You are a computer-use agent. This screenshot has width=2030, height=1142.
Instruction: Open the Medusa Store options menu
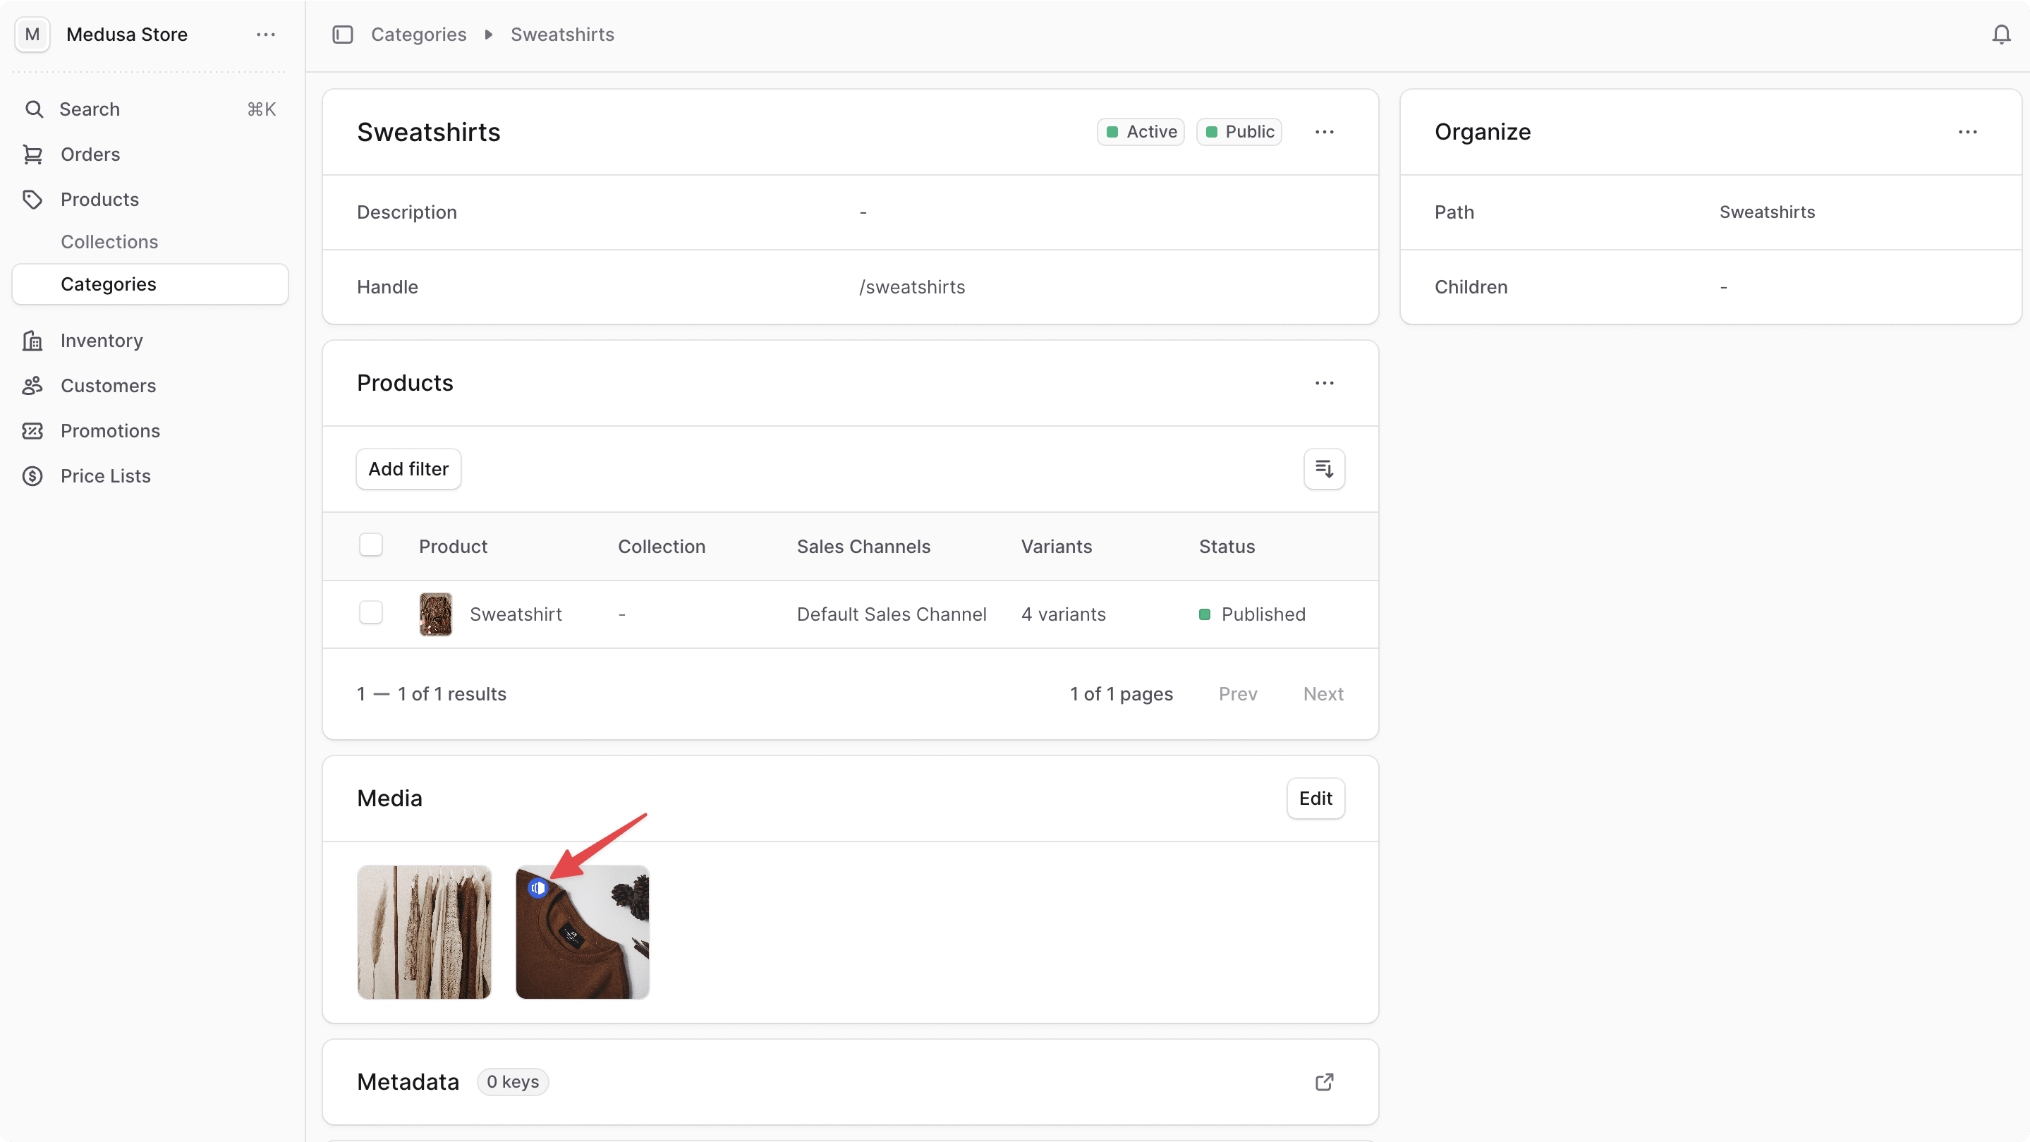click(265, 34)
